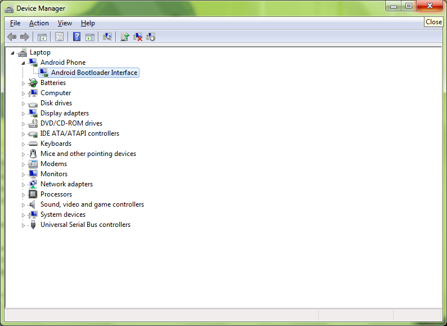Select Universal Serial Bus controllers label
Image resolution: width=447 pixels, height=326 pixels.
(85, 225)
